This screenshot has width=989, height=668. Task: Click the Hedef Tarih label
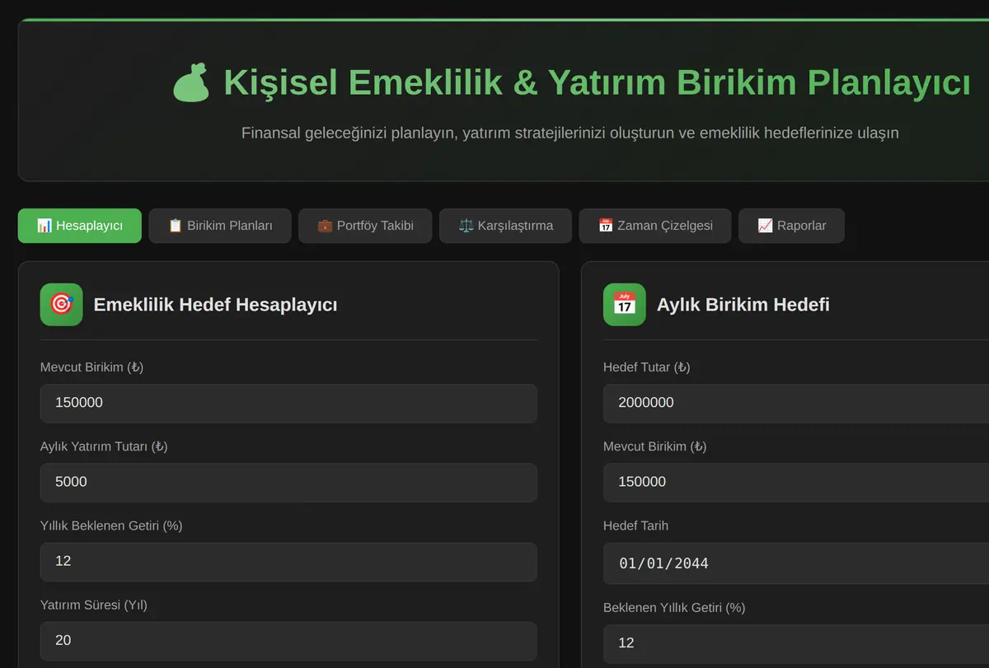635,526
